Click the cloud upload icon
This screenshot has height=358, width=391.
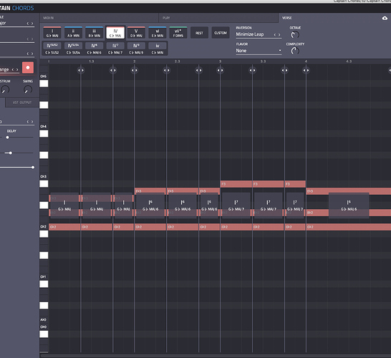click(385, 18)
